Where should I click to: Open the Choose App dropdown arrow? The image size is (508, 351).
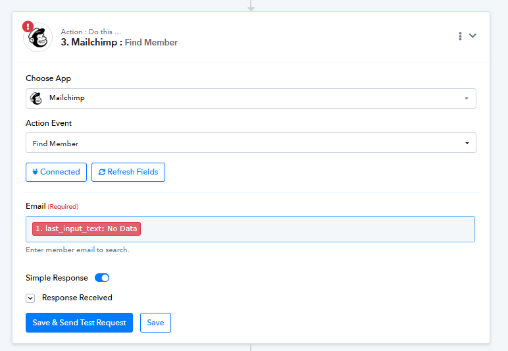pyautogui.click(x=466, y=99)
